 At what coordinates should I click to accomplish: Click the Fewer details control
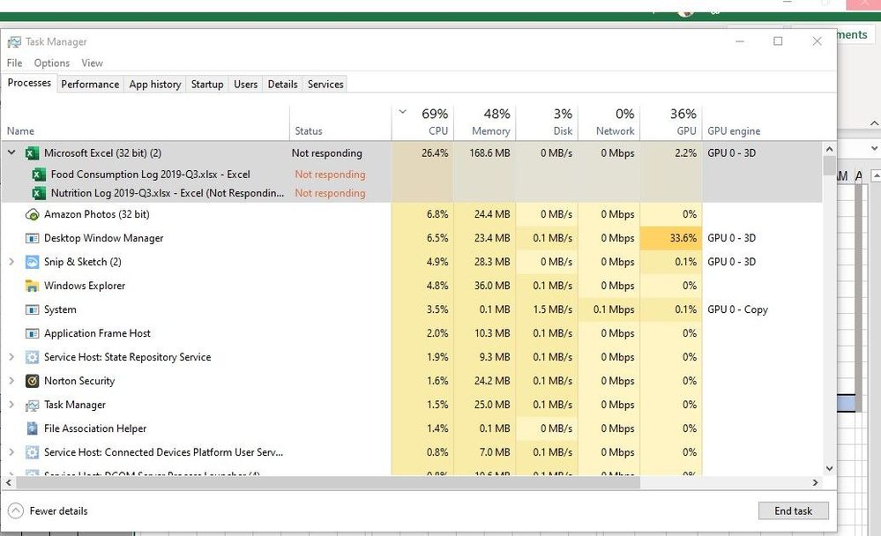pyautogui.click(x=48, y=510)
